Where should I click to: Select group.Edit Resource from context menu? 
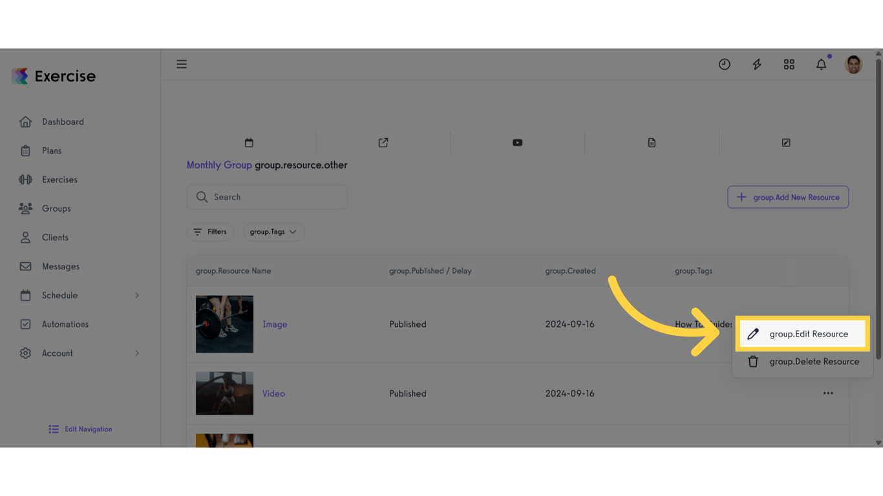coord(802,334)
